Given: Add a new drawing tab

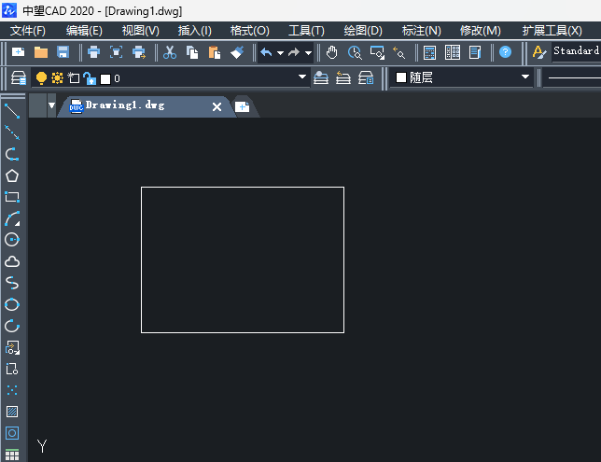Looking at the screenshot, I should pyautogui.click(x=243, y=106).
